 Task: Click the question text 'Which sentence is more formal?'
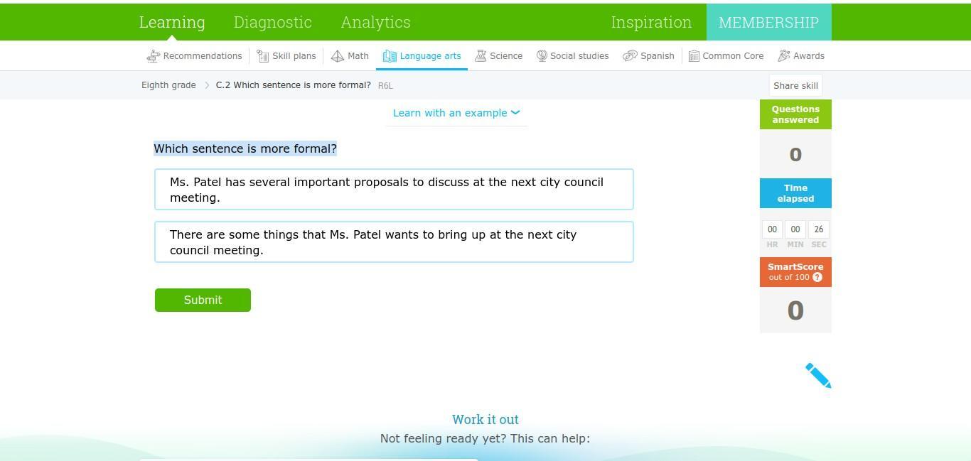[x=245, y=148]
